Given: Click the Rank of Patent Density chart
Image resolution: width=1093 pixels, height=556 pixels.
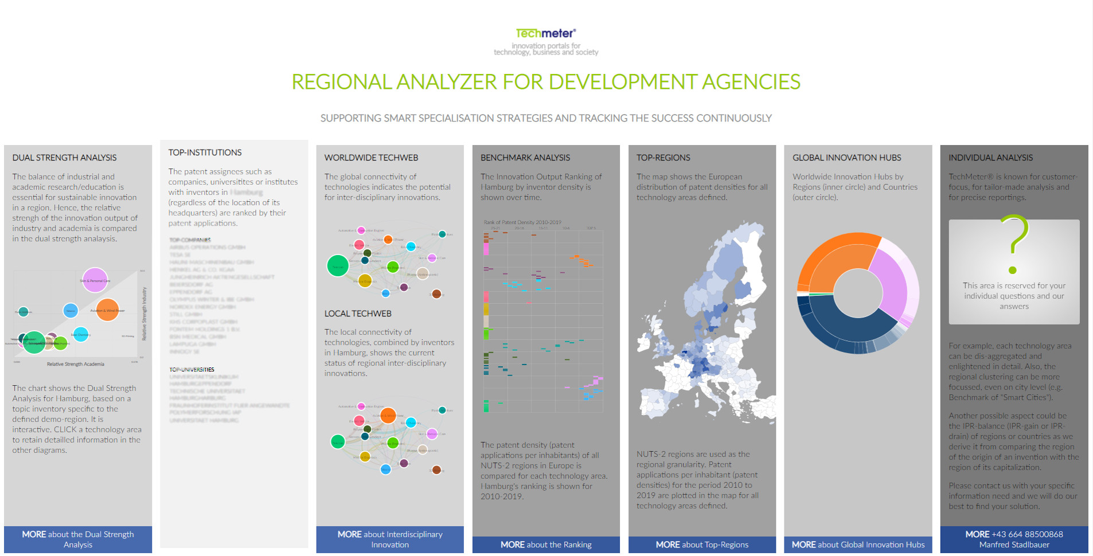Looking at the screenshot, I should (x=543, y=316).
